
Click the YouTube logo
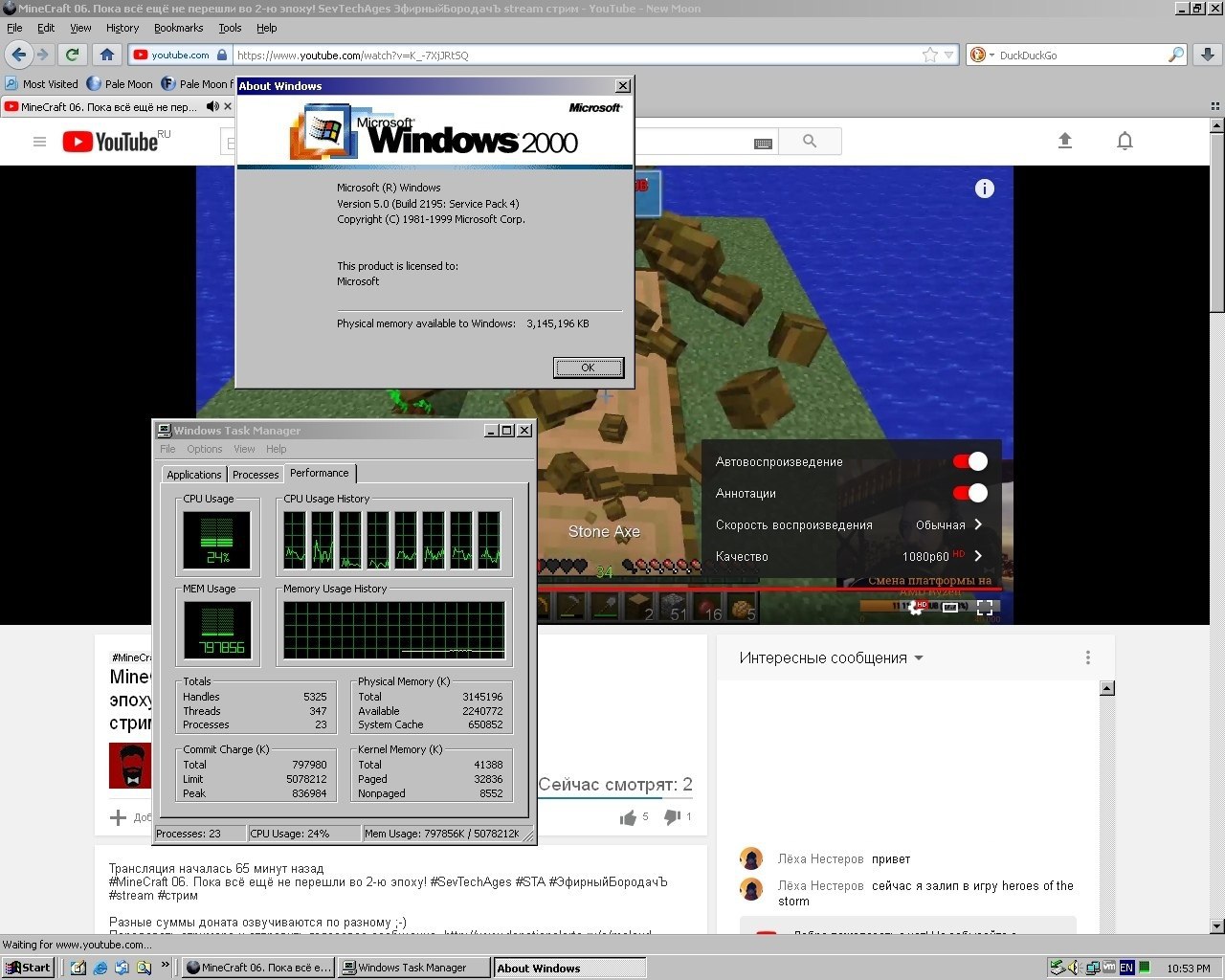pos(110,142)
